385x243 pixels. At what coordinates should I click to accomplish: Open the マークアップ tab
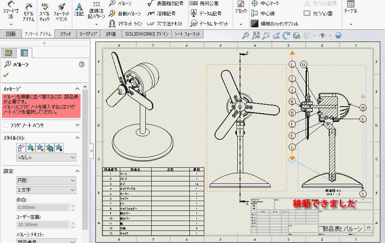coord(88,34)
